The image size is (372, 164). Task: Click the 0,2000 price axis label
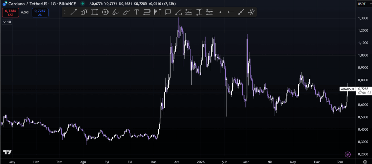362,154
